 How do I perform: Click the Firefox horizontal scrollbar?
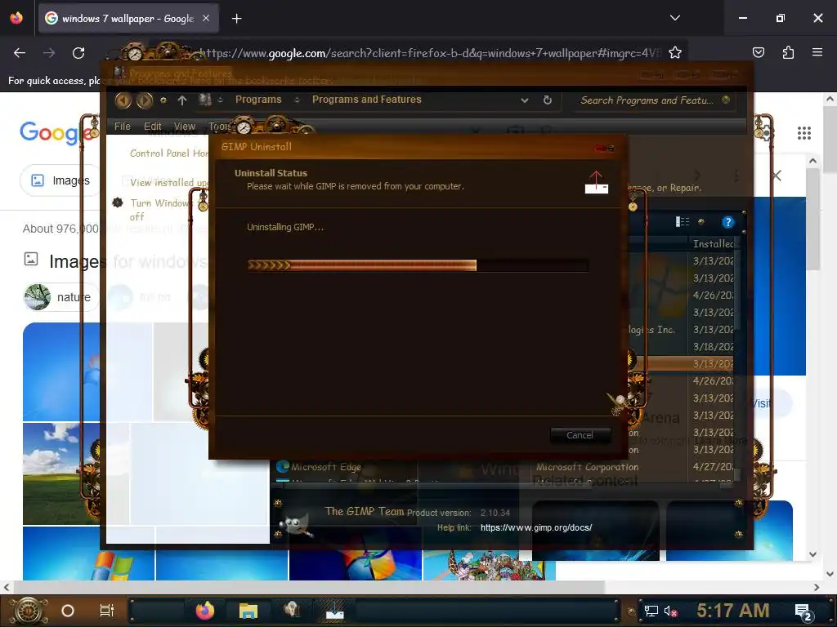[308, 587]
